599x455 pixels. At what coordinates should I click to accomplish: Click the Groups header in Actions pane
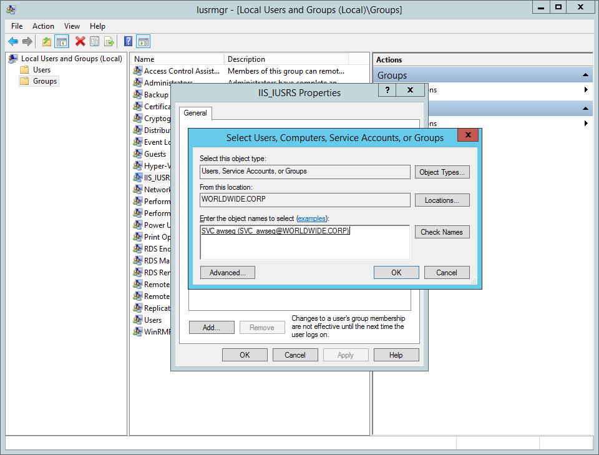coord(482,76)
